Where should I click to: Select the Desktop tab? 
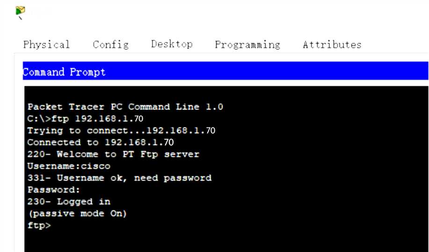pos(172,44)
